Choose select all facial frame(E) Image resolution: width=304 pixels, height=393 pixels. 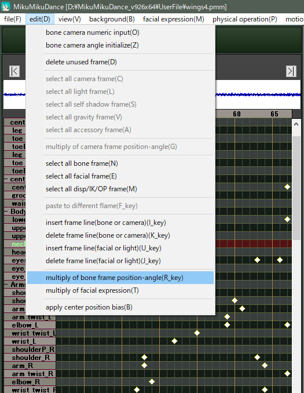pyautogui.click(x=120, y=176)
